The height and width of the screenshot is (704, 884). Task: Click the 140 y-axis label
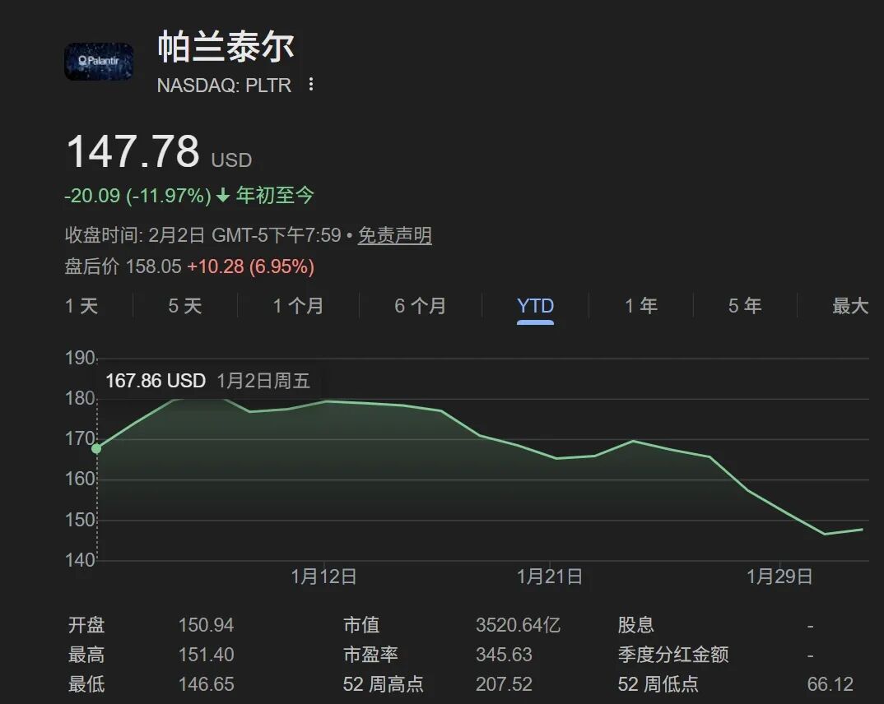[80, 560]
